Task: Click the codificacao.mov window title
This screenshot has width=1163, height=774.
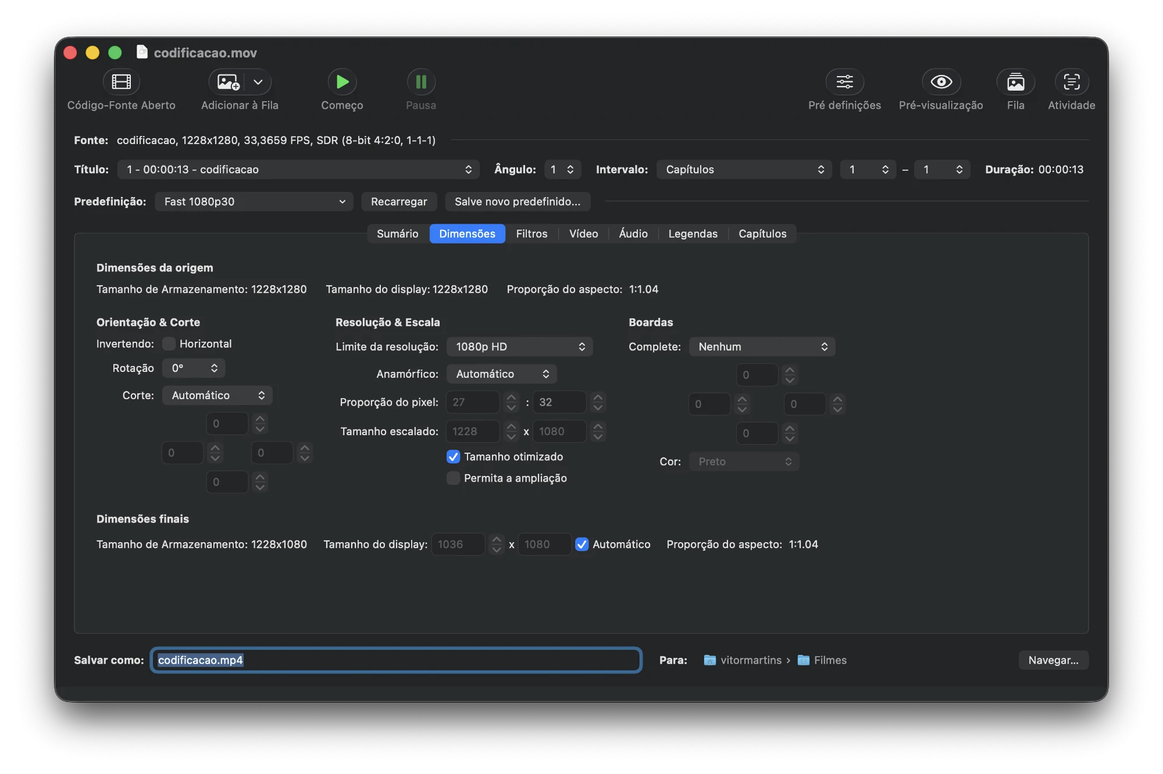Action: (x=205, y=53)
